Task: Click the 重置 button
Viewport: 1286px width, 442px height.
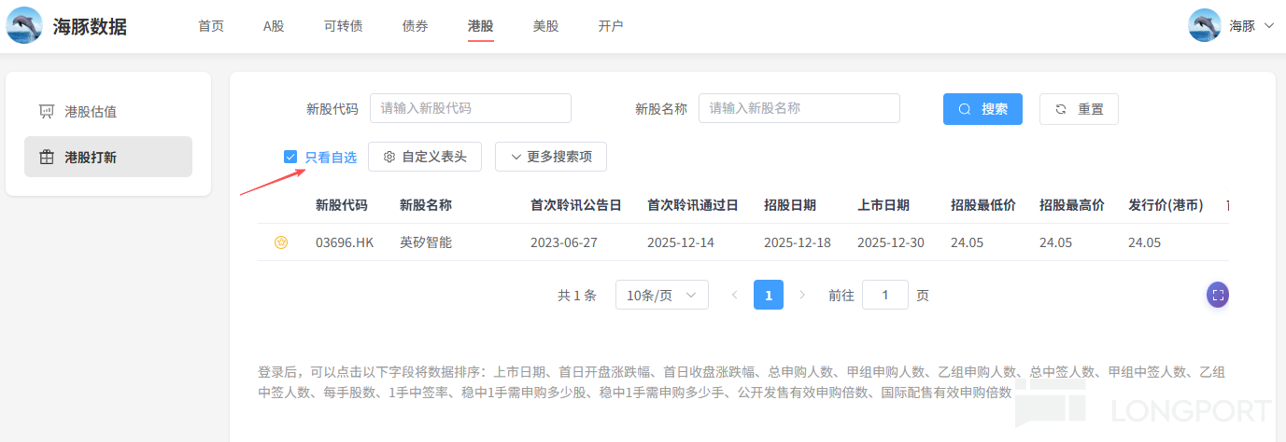Action: point(1079,109)
